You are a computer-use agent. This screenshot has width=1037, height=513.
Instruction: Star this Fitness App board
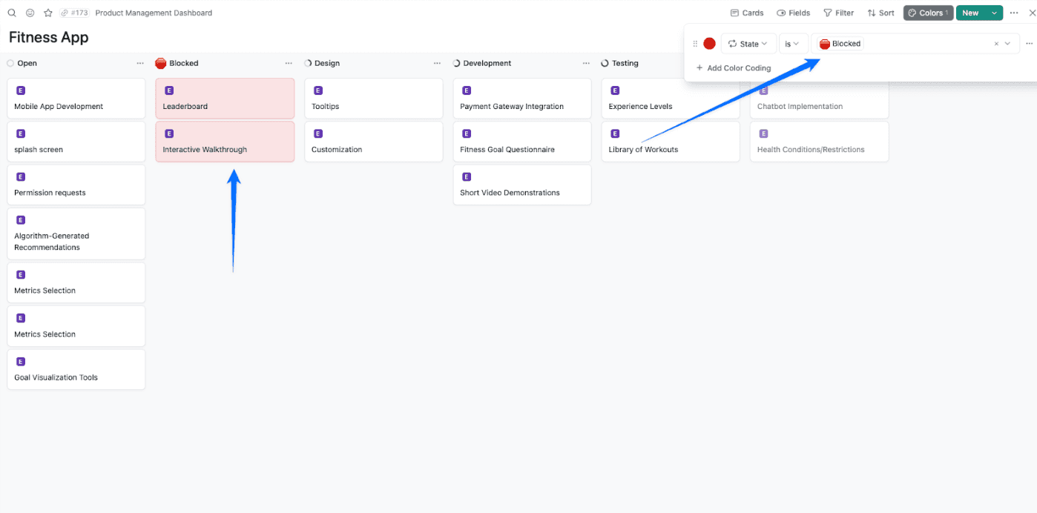pyautogui.click(x=47, y=13)
